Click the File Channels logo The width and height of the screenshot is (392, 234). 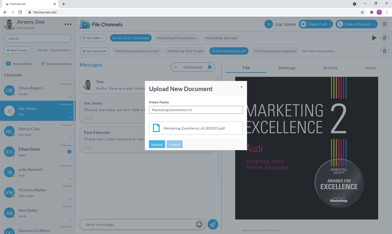101,24
